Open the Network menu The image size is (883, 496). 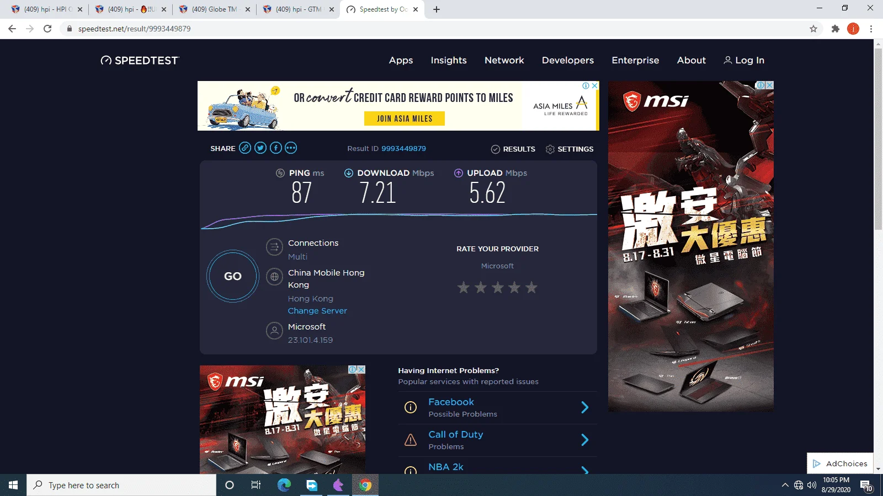(x=504, y=60)
